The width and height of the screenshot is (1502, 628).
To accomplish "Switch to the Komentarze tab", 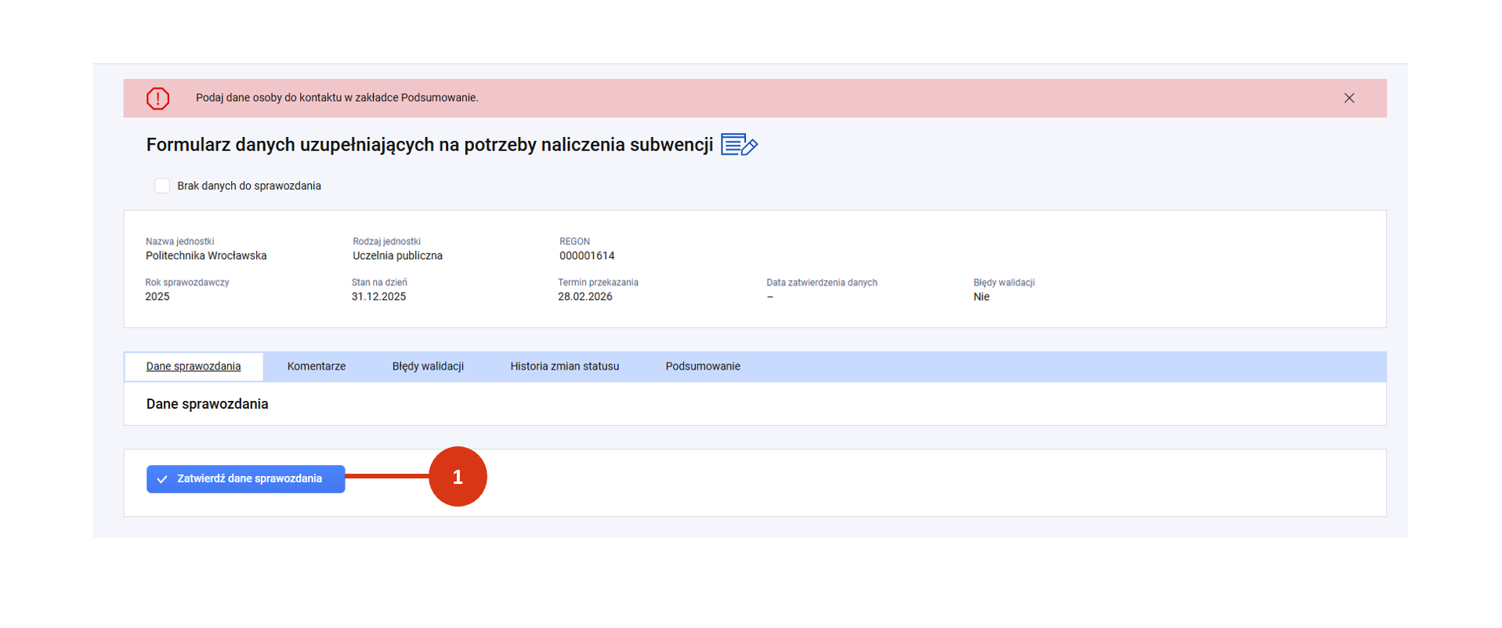I will [316, 366].
